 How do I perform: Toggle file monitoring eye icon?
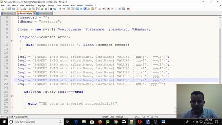103,9
